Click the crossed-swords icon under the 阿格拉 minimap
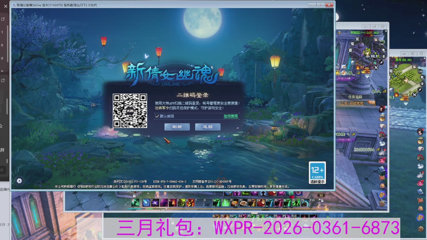The image size is (427, 240). tap(376, 68)
